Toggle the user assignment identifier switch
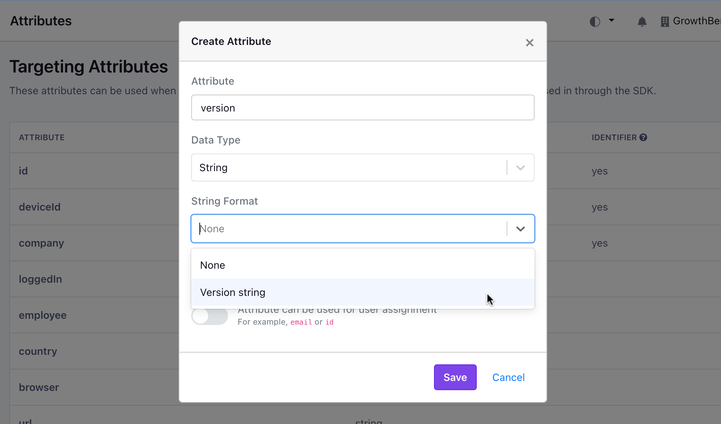Image resolution: width=721 pixels, height=424 pixels. [210, 316]
